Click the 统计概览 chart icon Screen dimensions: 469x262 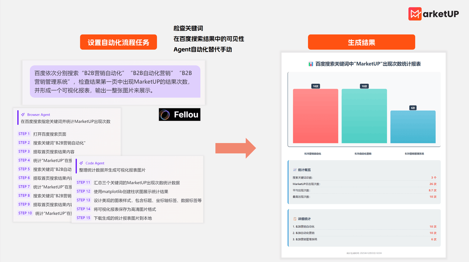pyautogui.click(x=296, y=169)
